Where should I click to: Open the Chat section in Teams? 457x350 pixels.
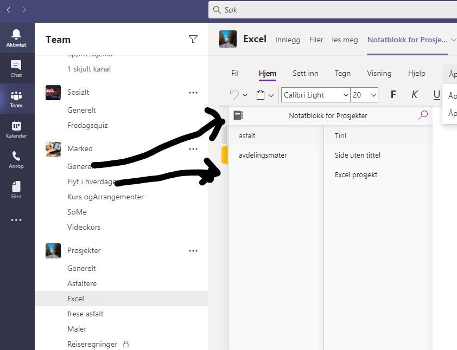pos(16,68)
